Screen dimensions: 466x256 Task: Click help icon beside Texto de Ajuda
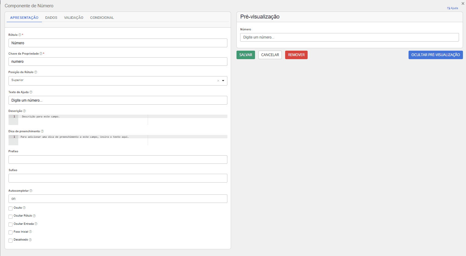tap(31, 92)
